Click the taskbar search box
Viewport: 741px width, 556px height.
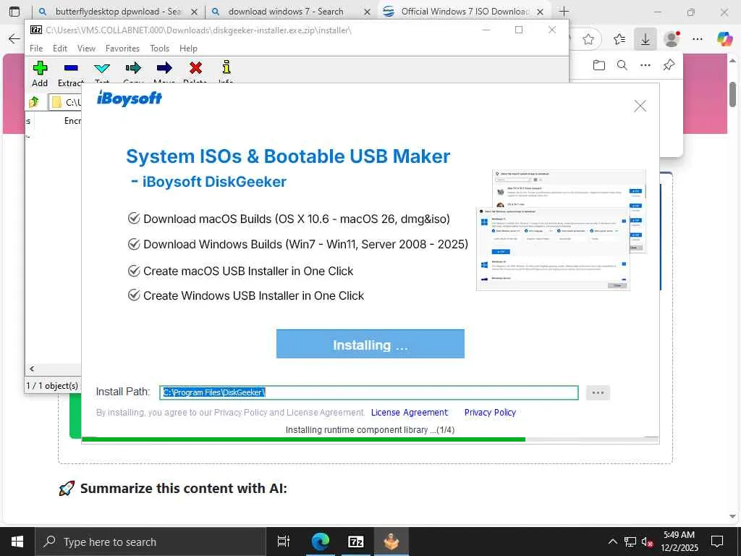tap(151, 542)
